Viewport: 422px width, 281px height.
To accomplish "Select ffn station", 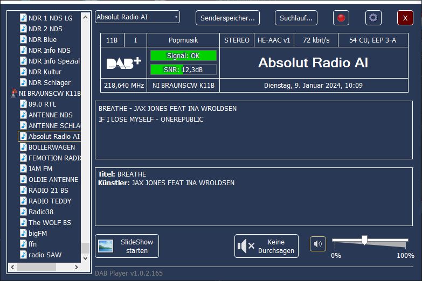I will click(x=32, y=244).
